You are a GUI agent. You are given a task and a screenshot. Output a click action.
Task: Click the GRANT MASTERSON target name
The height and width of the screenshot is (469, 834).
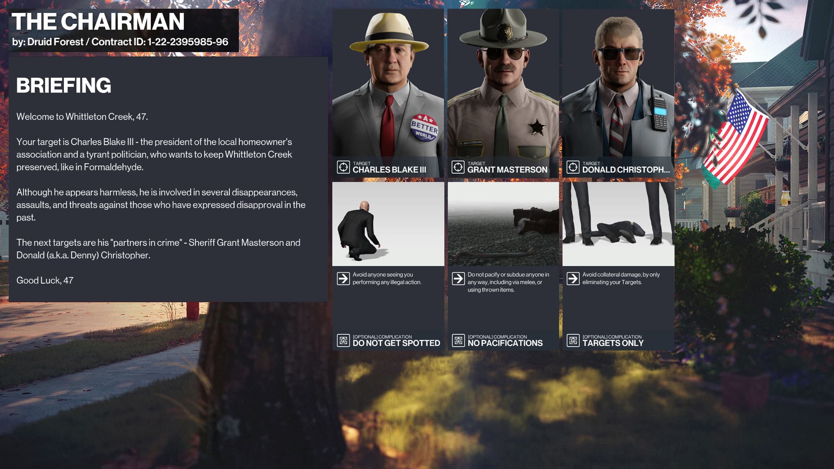pos(507,170)
